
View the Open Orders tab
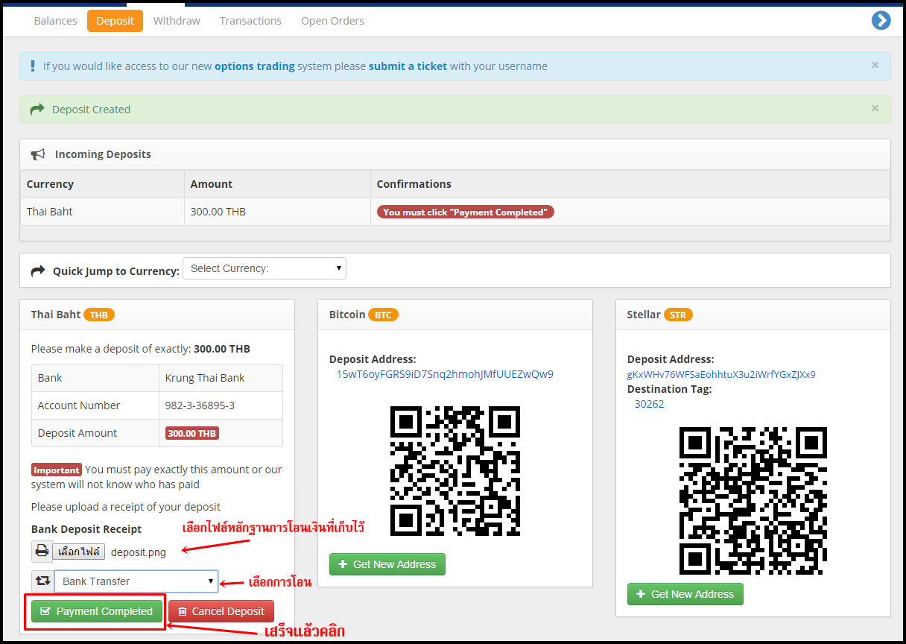[x=332, y=21]
